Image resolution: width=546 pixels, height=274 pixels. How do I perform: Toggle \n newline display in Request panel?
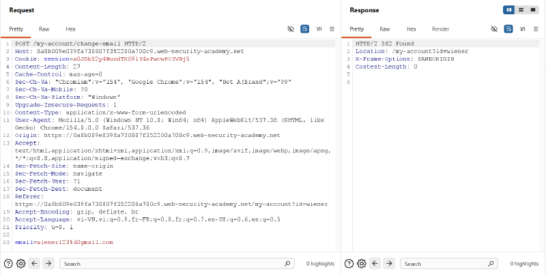[319, 29]
